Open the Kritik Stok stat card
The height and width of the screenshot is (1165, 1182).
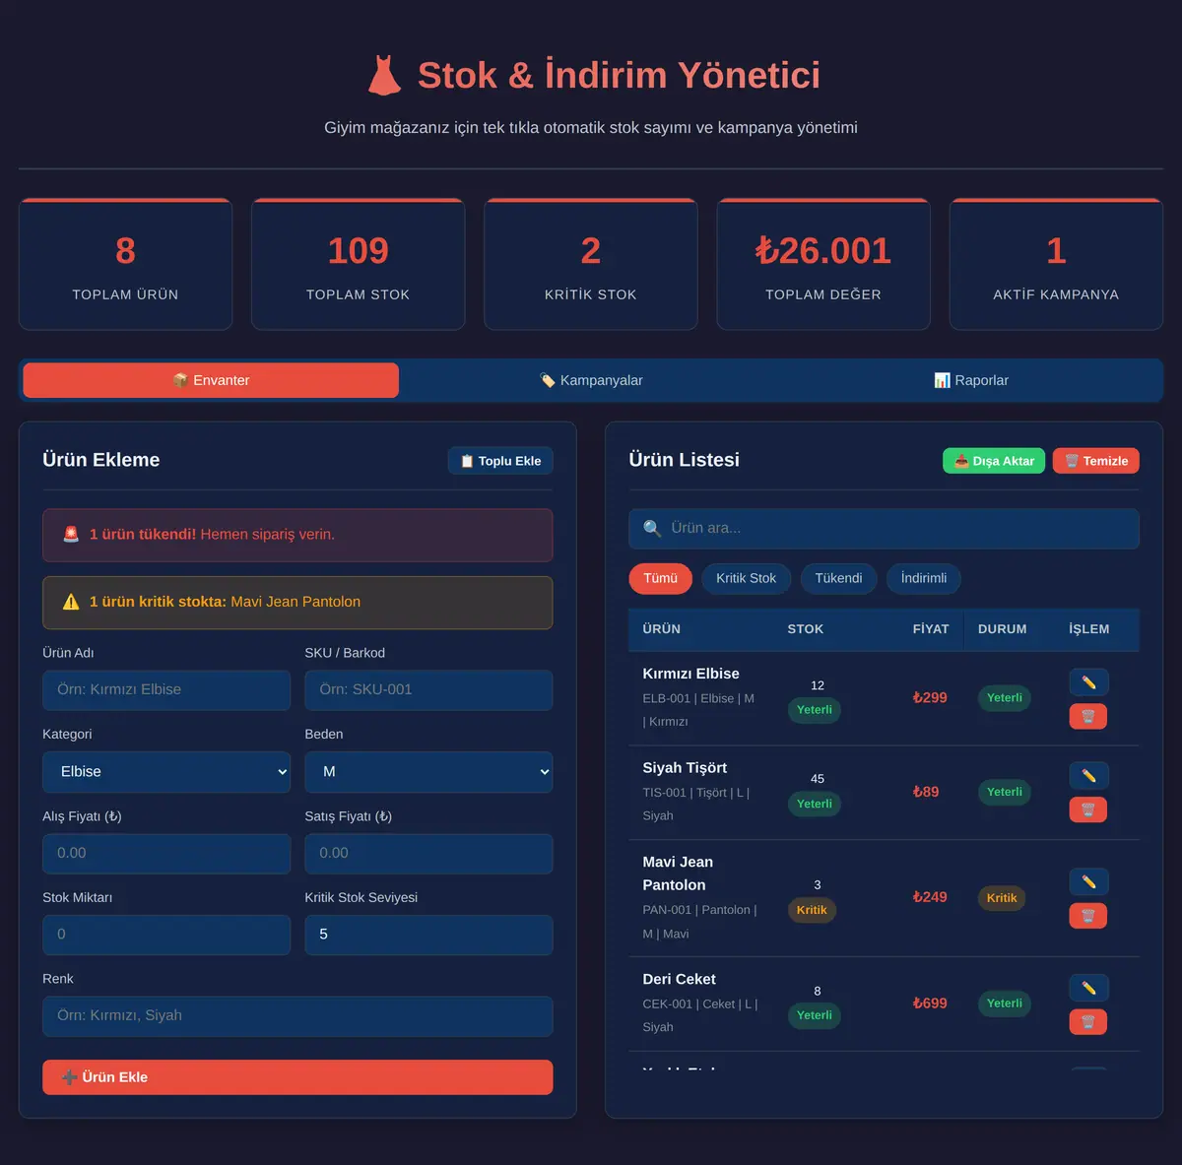pos(591,264)
